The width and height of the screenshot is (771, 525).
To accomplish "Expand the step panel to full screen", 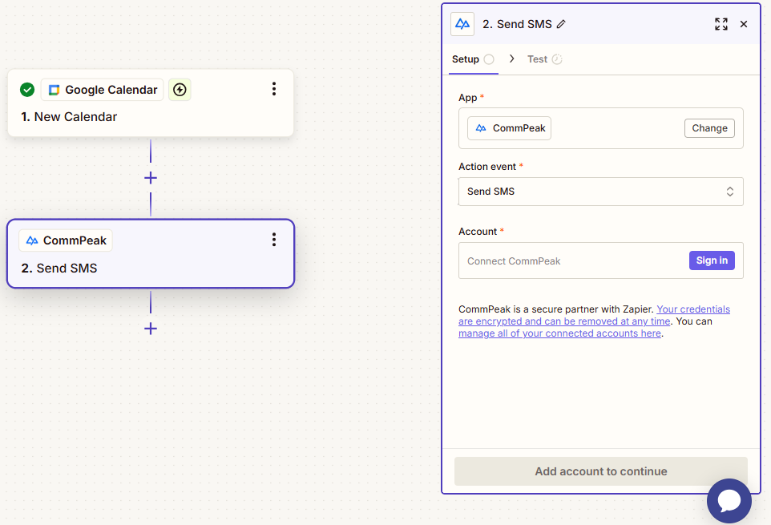I will pyautogui.click(x=721, y=24).
